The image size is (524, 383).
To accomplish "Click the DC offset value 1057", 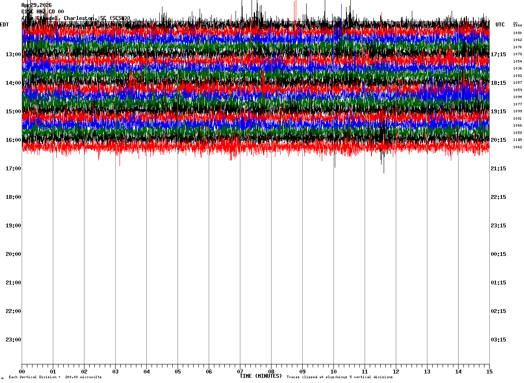I will [518, 83].
